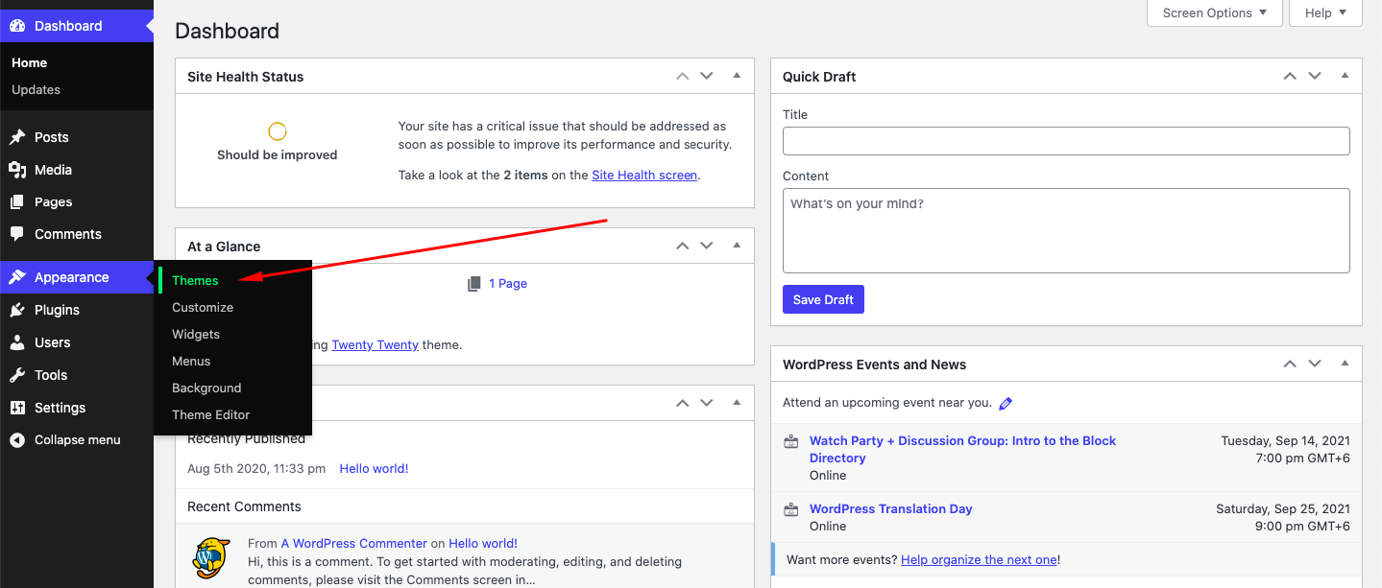Click the Collapse menu label text

tap(78, 439)
